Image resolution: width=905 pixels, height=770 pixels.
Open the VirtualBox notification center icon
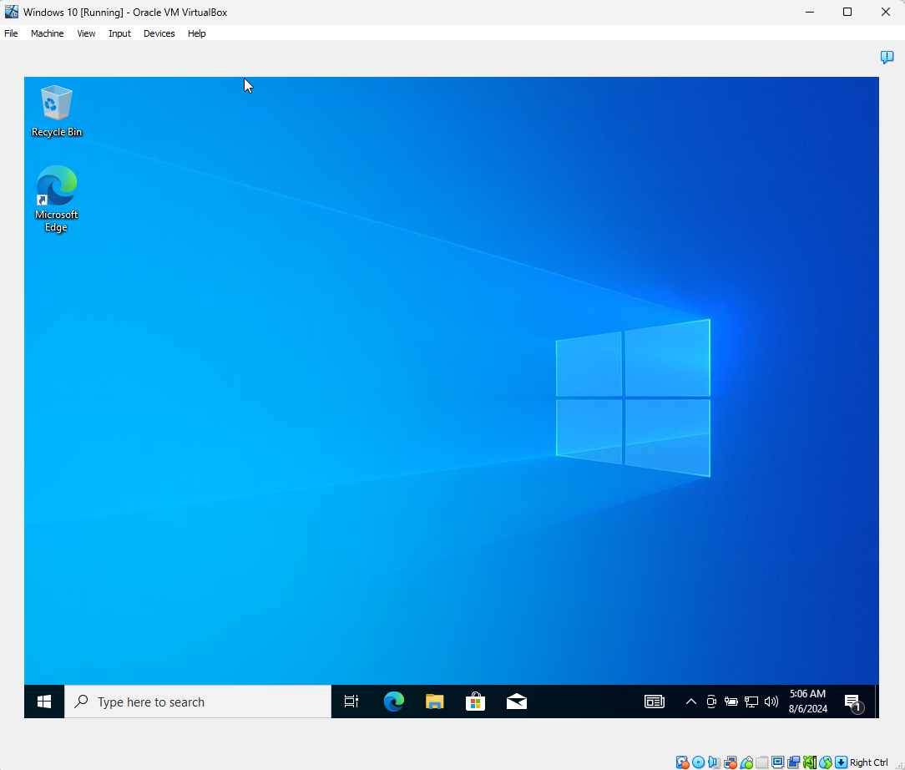click(x=887, y=57)
